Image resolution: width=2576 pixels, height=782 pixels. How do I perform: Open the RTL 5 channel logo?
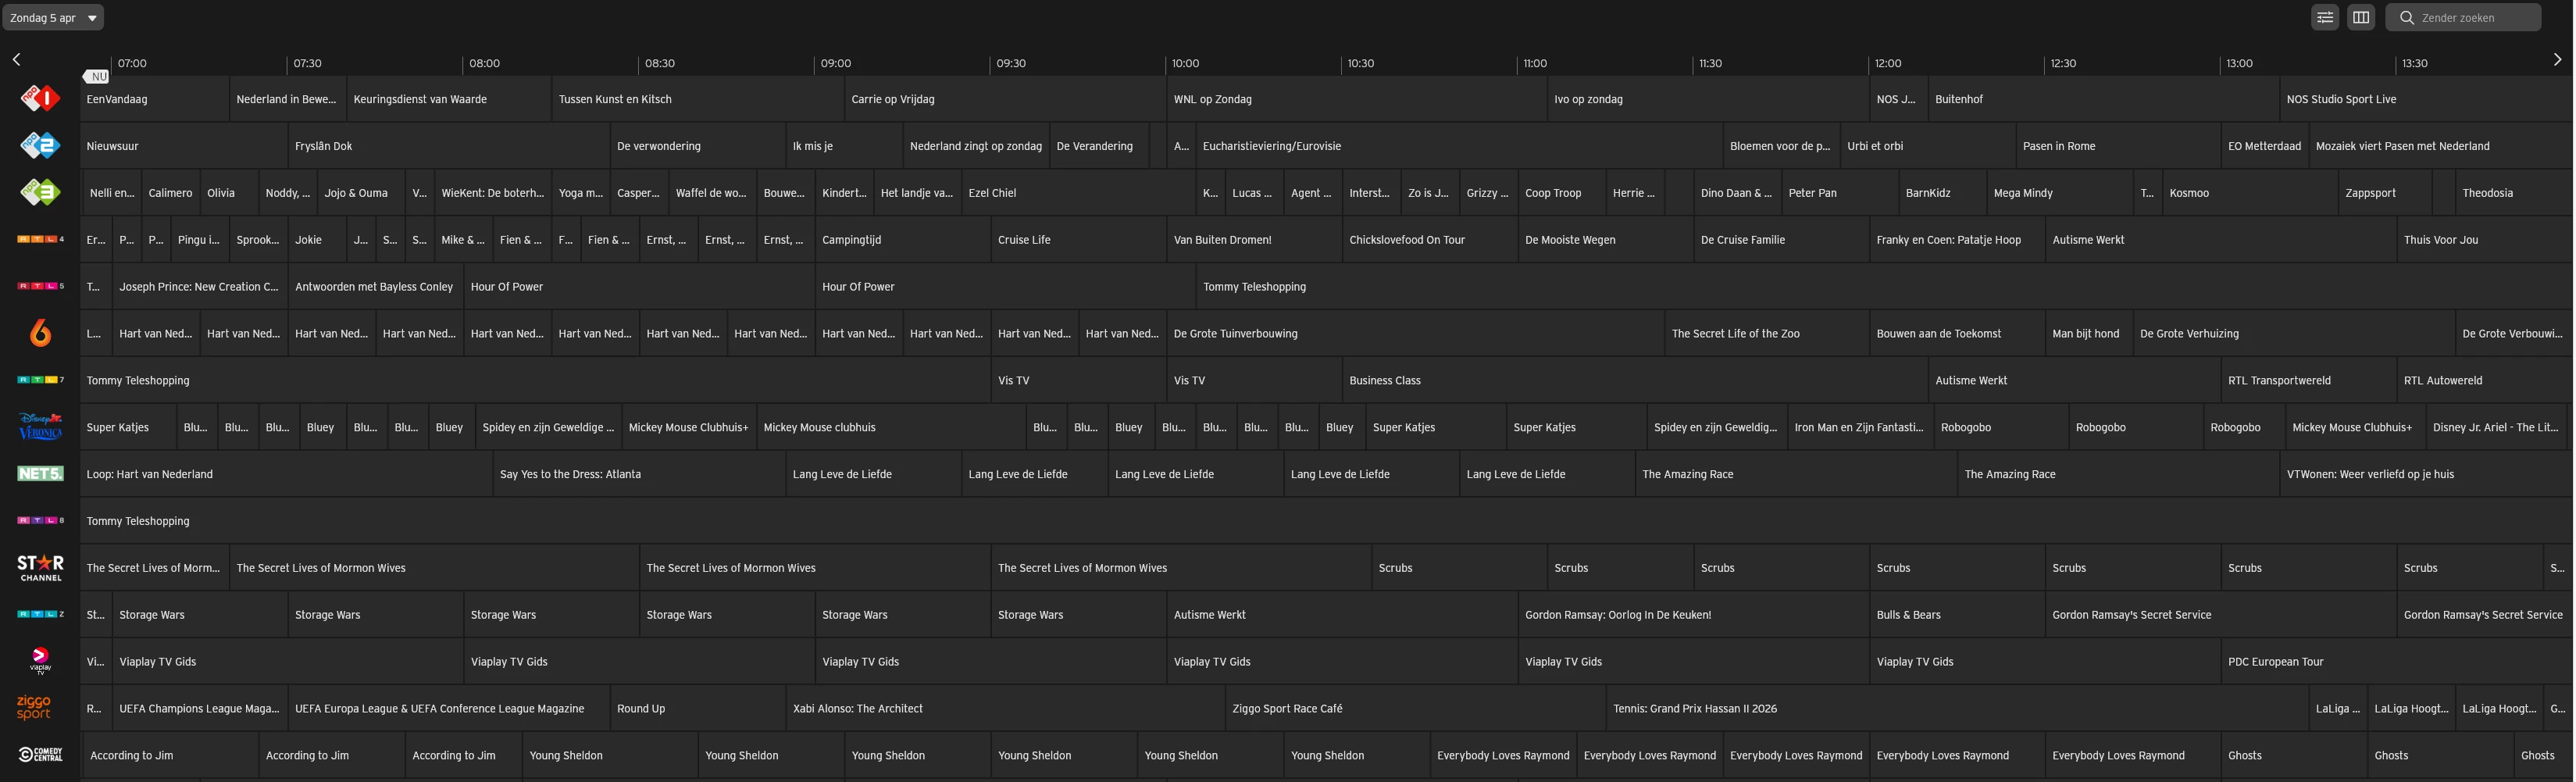coord(40,286)
